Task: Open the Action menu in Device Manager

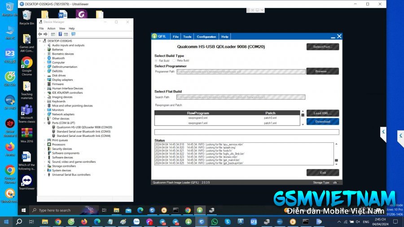Action: point(51,29)
